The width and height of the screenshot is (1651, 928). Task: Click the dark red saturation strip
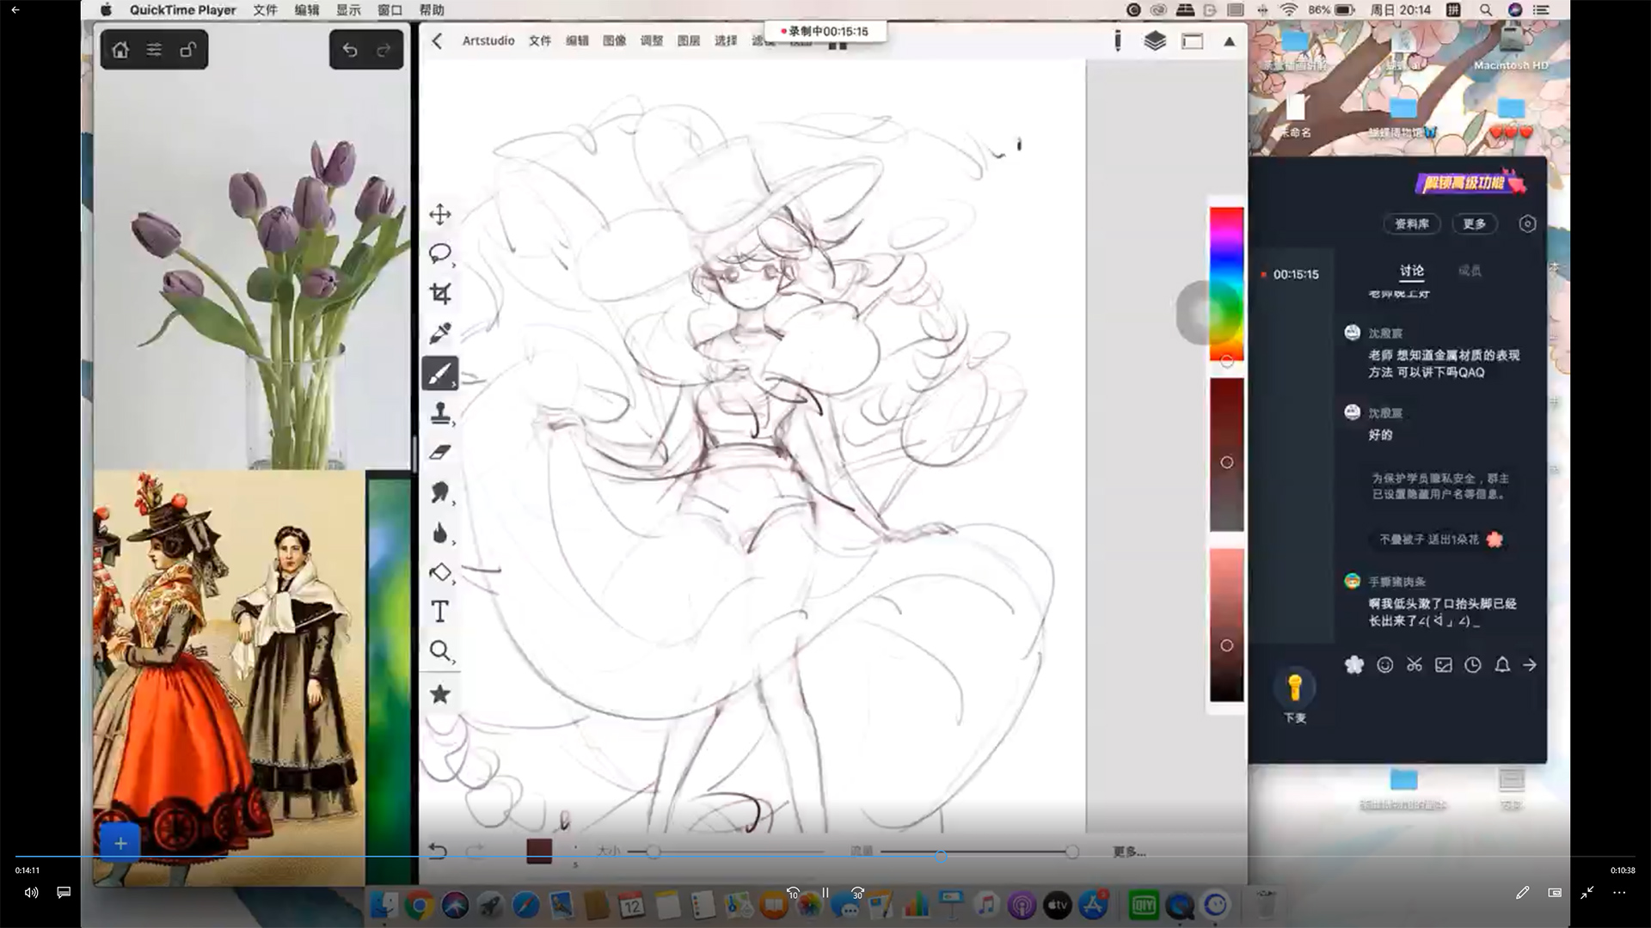[x=1227, y=455]
